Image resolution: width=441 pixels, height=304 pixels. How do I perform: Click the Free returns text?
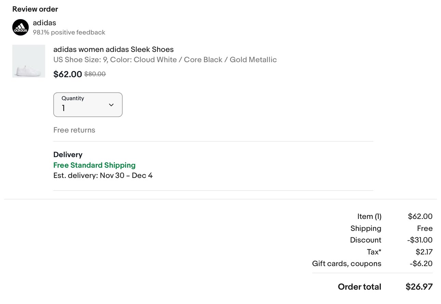click(x=74, y=130)
